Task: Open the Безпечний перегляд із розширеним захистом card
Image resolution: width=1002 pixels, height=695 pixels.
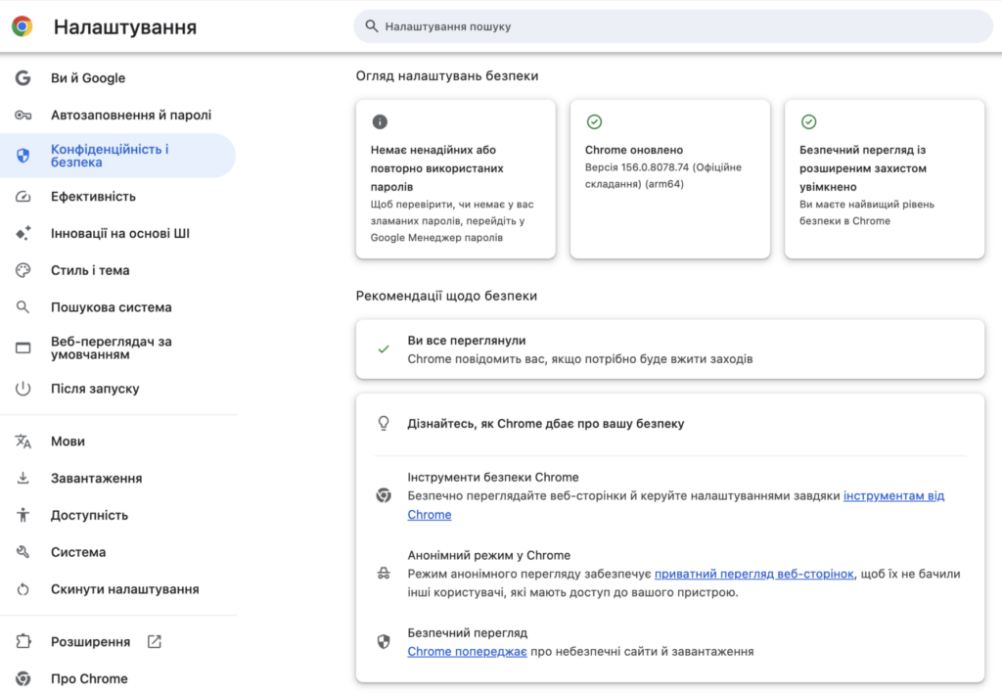Action: coord(885,179)
